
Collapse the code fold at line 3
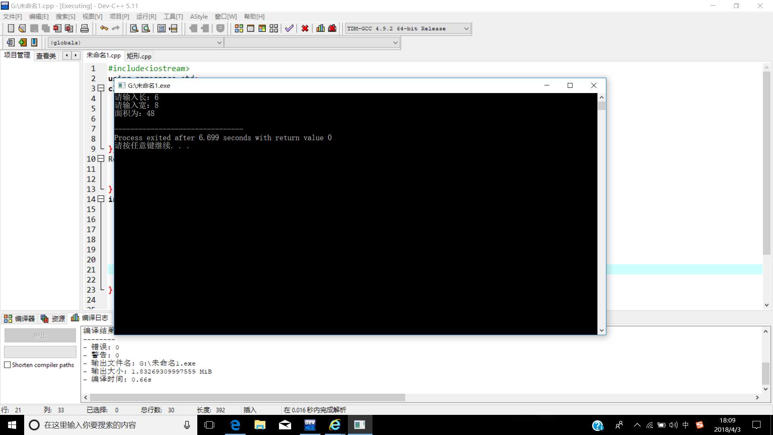101,88
